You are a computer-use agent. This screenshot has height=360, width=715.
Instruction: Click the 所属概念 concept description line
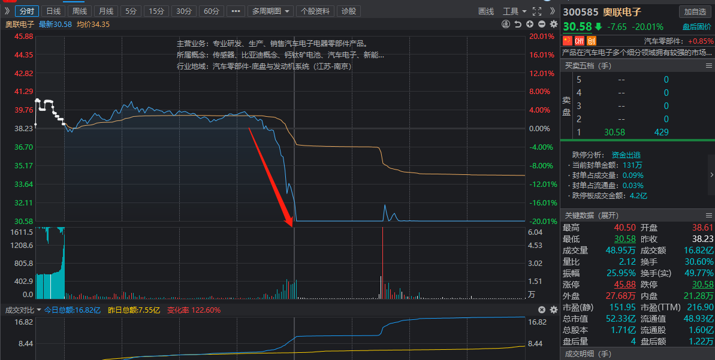[280, 55]
